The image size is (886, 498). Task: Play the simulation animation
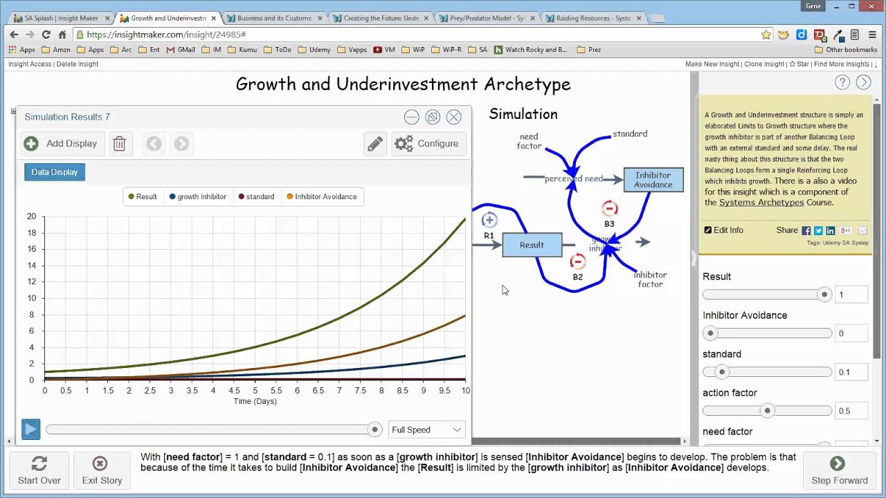[30, 430]
